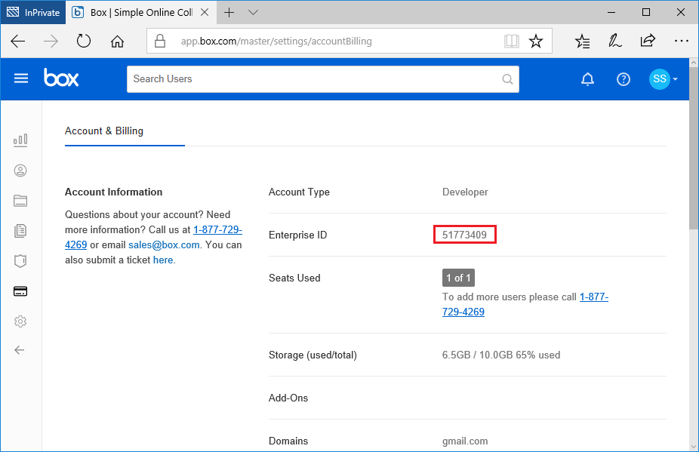Open the Reports documents sidebar icon
This screenshot has width=699, height=452.
click(20, 231)
